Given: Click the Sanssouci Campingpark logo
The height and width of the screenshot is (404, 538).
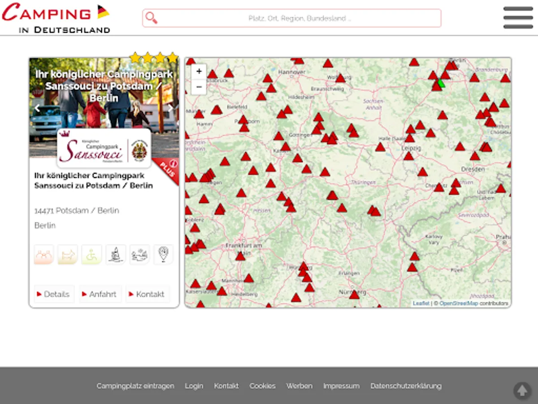Looking at the screenshot, I should pyautogui.click(x=104, y=148).
